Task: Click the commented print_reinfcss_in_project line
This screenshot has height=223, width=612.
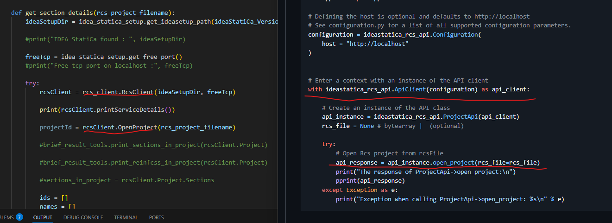Action: tap(153, 163)
